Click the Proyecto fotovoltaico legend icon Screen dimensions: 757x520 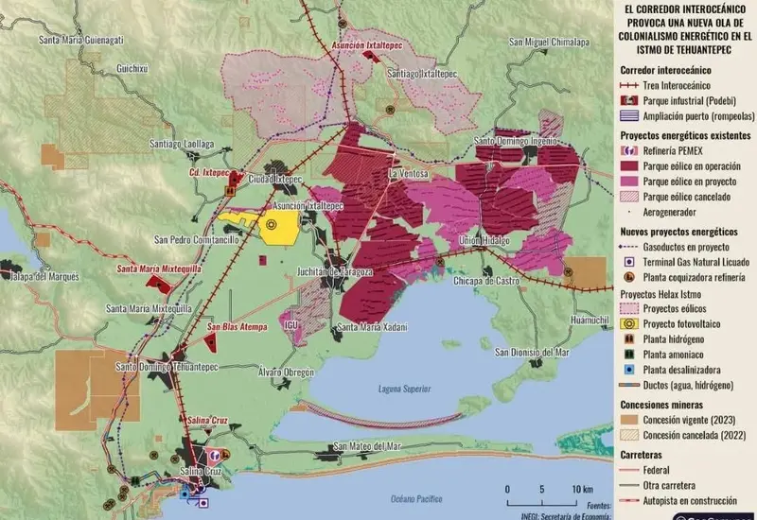coord(629,324)
